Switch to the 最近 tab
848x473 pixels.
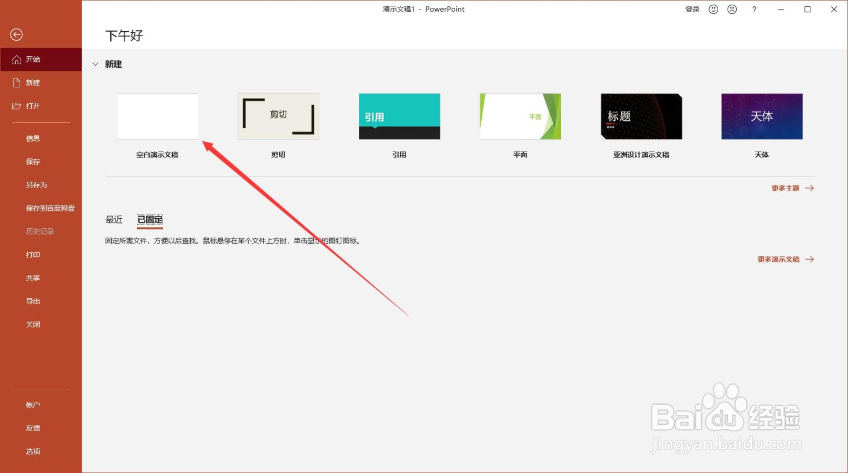[114, 219]
